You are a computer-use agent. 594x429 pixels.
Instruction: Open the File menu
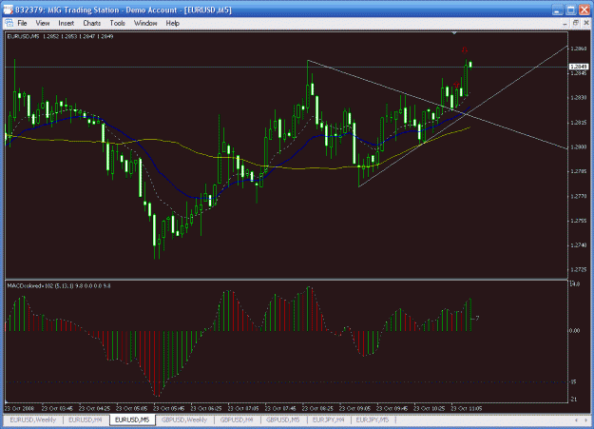[x=23, y=23]
